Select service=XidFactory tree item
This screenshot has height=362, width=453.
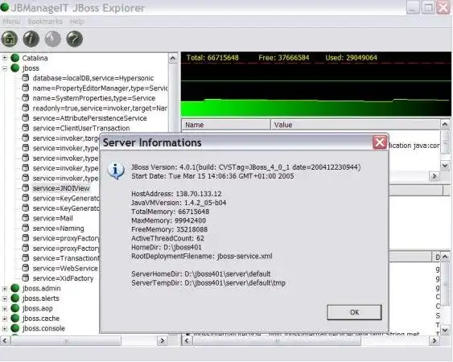tap(63, 278)
